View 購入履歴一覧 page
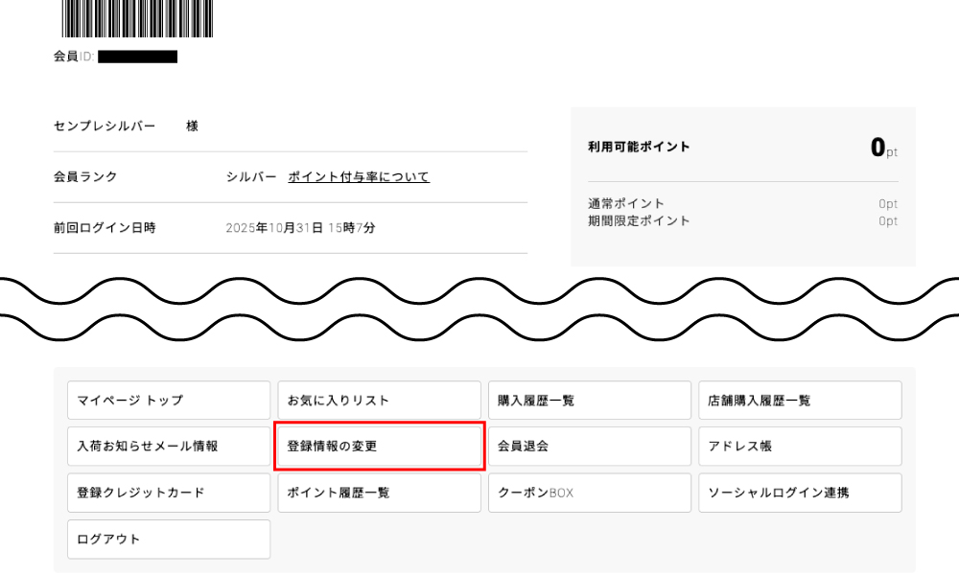959x575 pixels. click(x=589, y=401)
